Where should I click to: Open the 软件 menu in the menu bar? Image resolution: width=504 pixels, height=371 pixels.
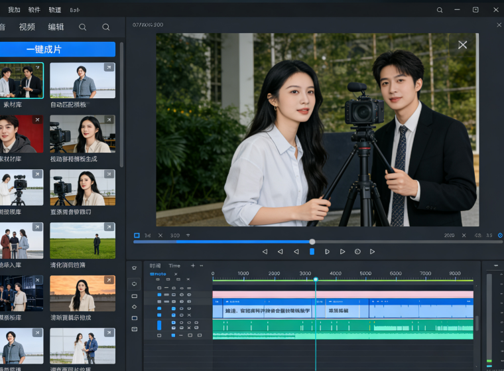[34, 10]
